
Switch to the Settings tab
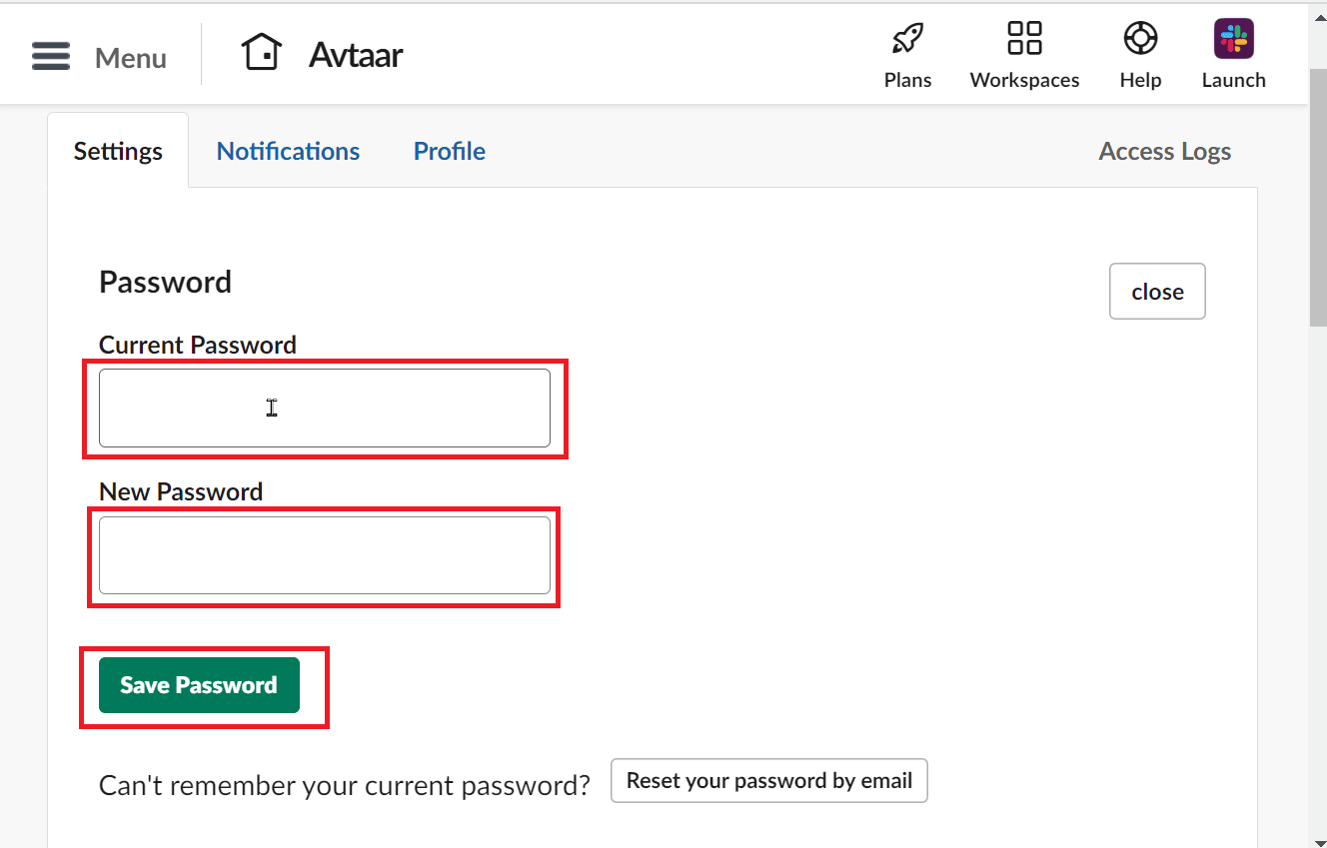tap(118, 151)
